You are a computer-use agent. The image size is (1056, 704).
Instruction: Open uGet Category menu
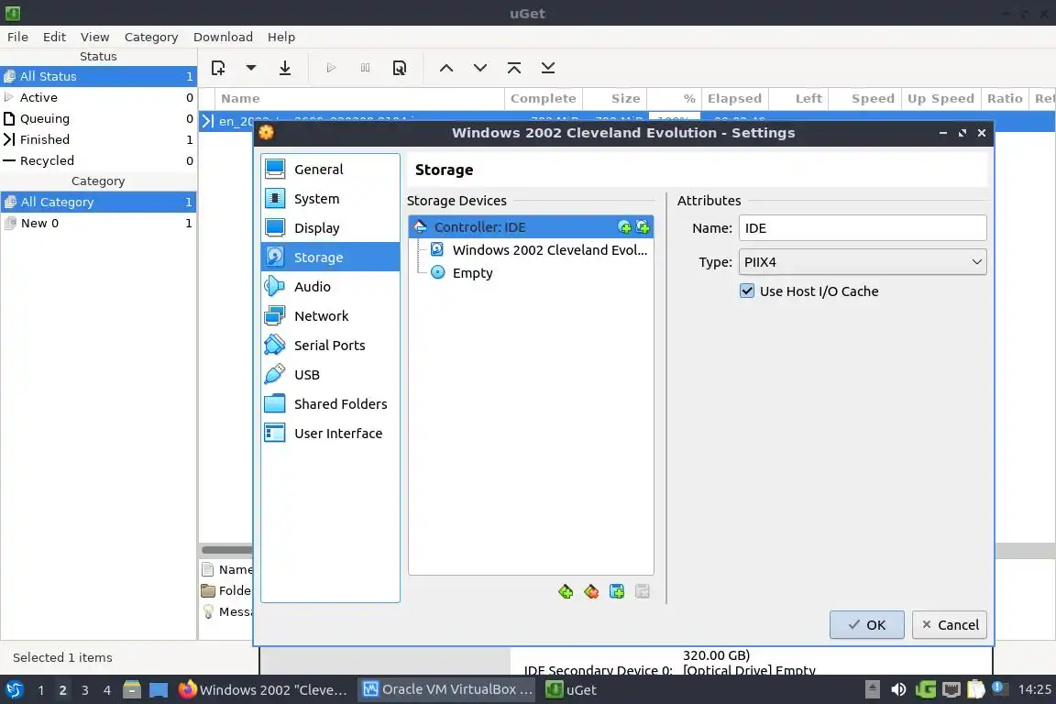pyautogui.click(x=151, y=37)
